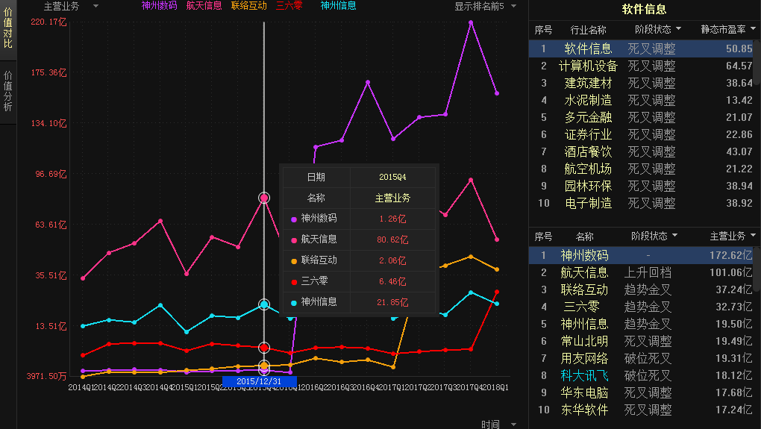This screenshot has width=761, height=429.
Task: Switch to the 价值分析 side tab
Action: (x=7, y=91)
